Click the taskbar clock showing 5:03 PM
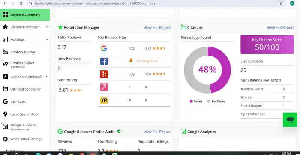 (286, 153)
